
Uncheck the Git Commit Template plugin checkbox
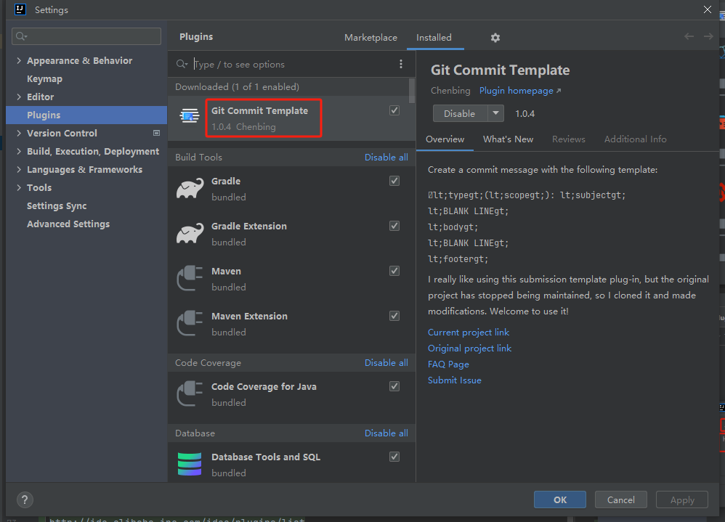pos(394,110)
